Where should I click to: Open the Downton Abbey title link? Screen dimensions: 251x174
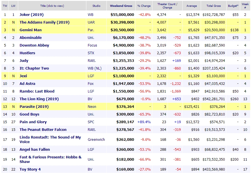pyautogui.click(x=34, y=45)
